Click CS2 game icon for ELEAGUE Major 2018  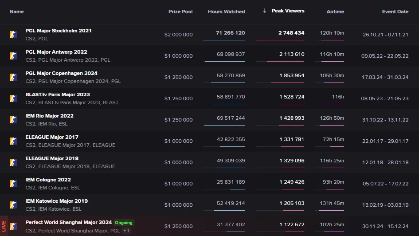(x=13, y=162)
